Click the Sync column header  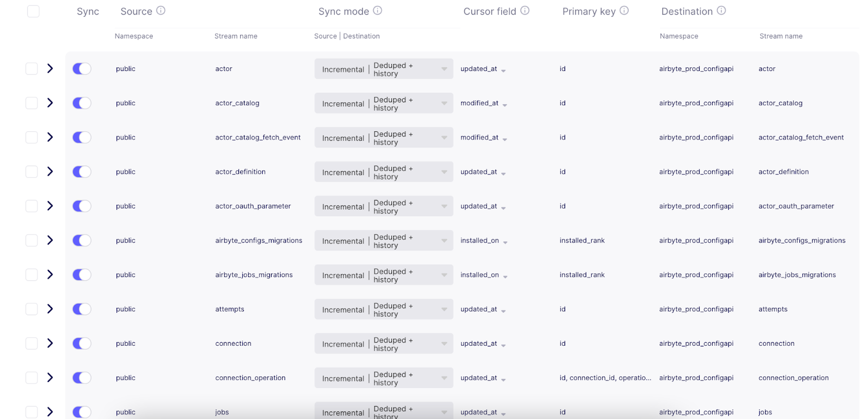pos(88,11)
